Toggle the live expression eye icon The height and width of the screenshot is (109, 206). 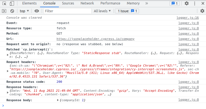pyautogui.click(x=37, y=11)
